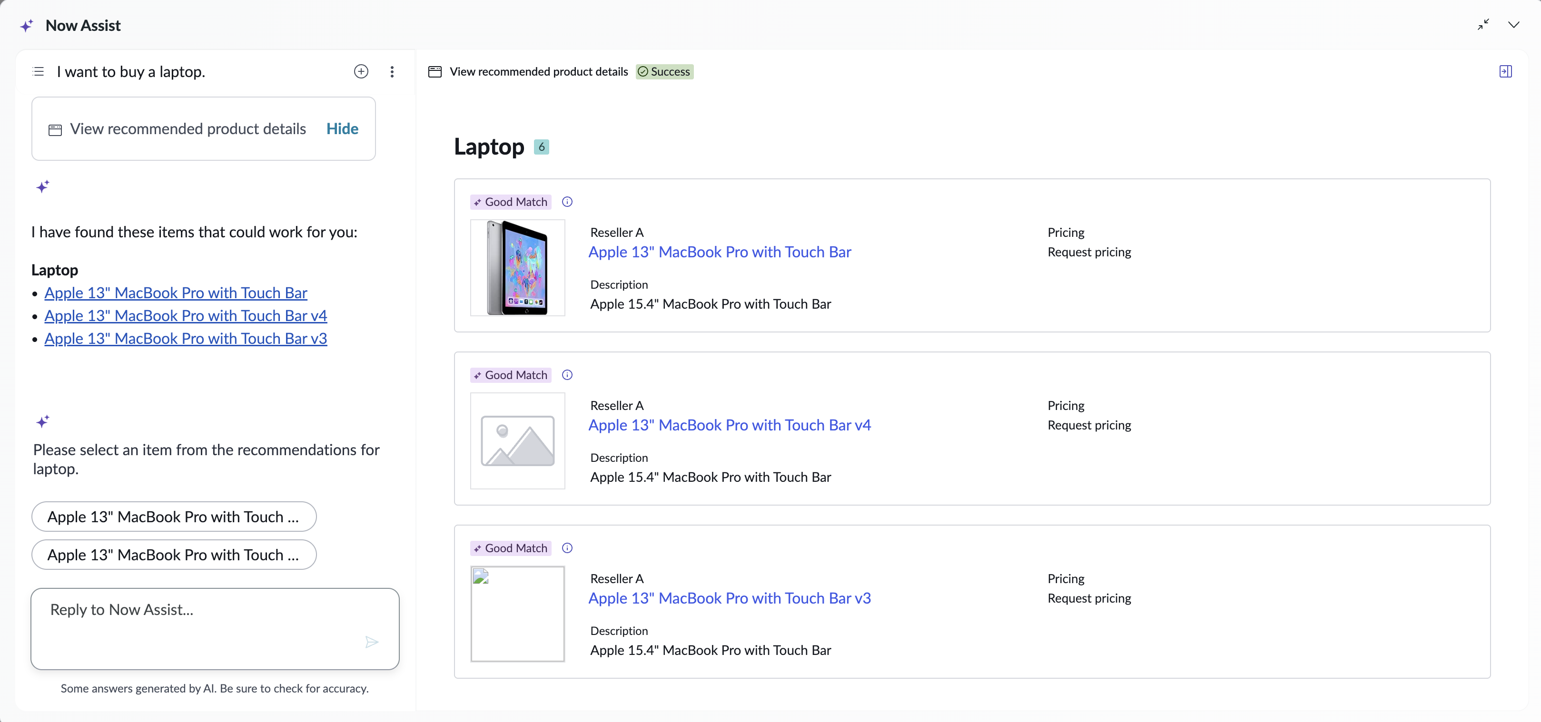The height and width of the screenshot is (722, 1541).
Task: Collapse the details side panel icon
Action: click(1505, 72)
